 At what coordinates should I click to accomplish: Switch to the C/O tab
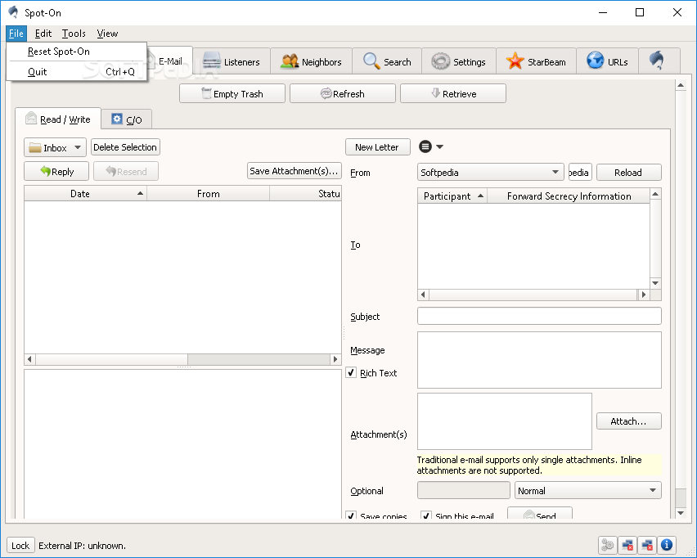pos(127,119)
